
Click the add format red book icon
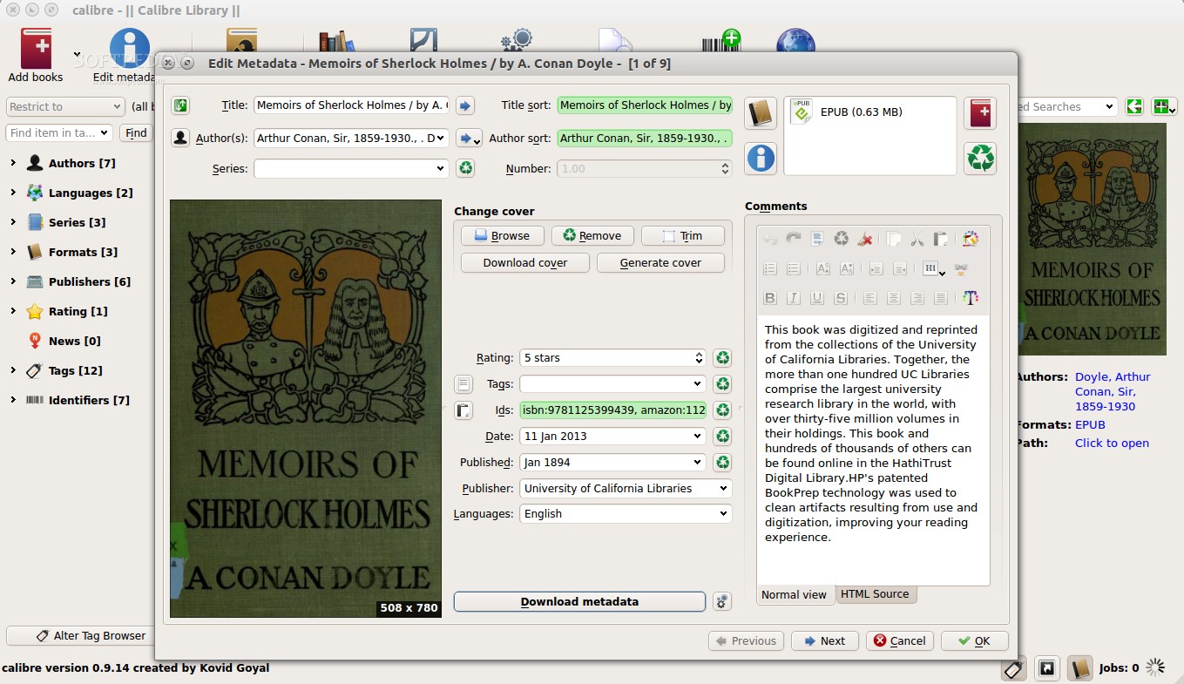pos(980,113)
